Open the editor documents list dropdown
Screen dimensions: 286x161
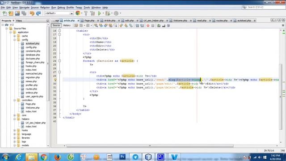[x=279, y=20]
